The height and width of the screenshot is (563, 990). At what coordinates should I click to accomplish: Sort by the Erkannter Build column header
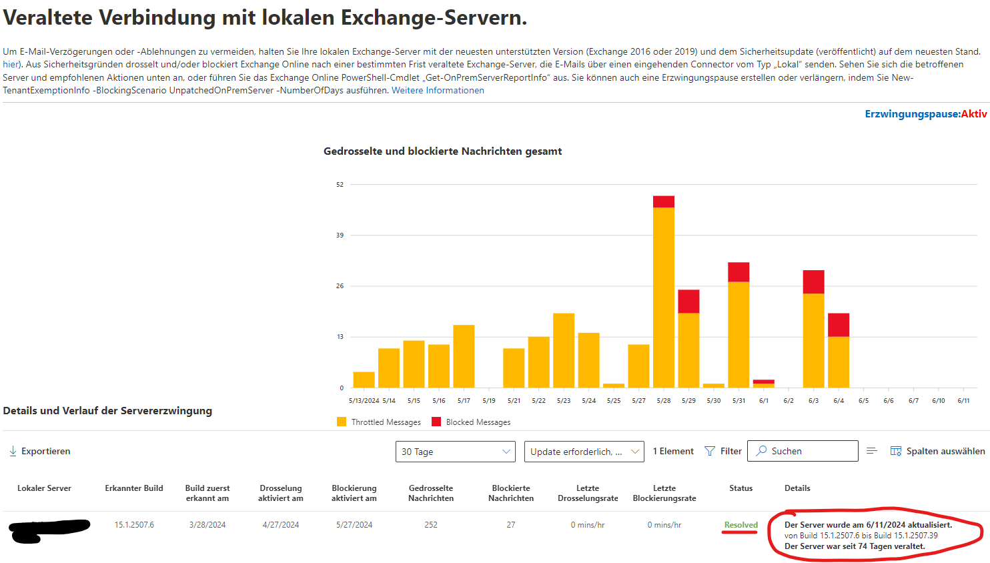point(134,488)
